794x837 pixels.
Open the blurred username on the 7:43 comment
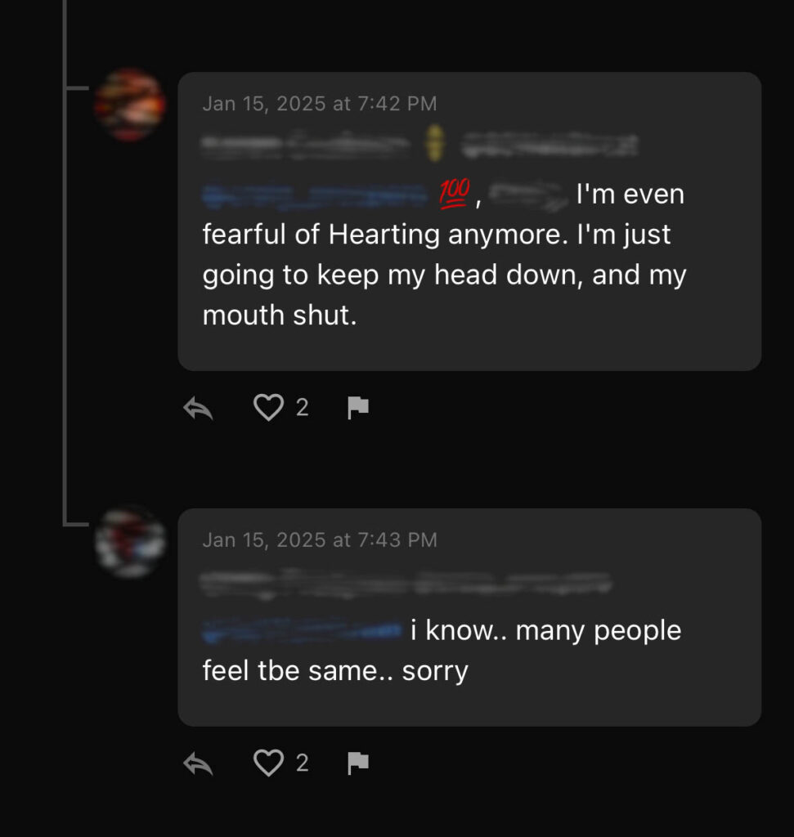[x=406, y=583]
